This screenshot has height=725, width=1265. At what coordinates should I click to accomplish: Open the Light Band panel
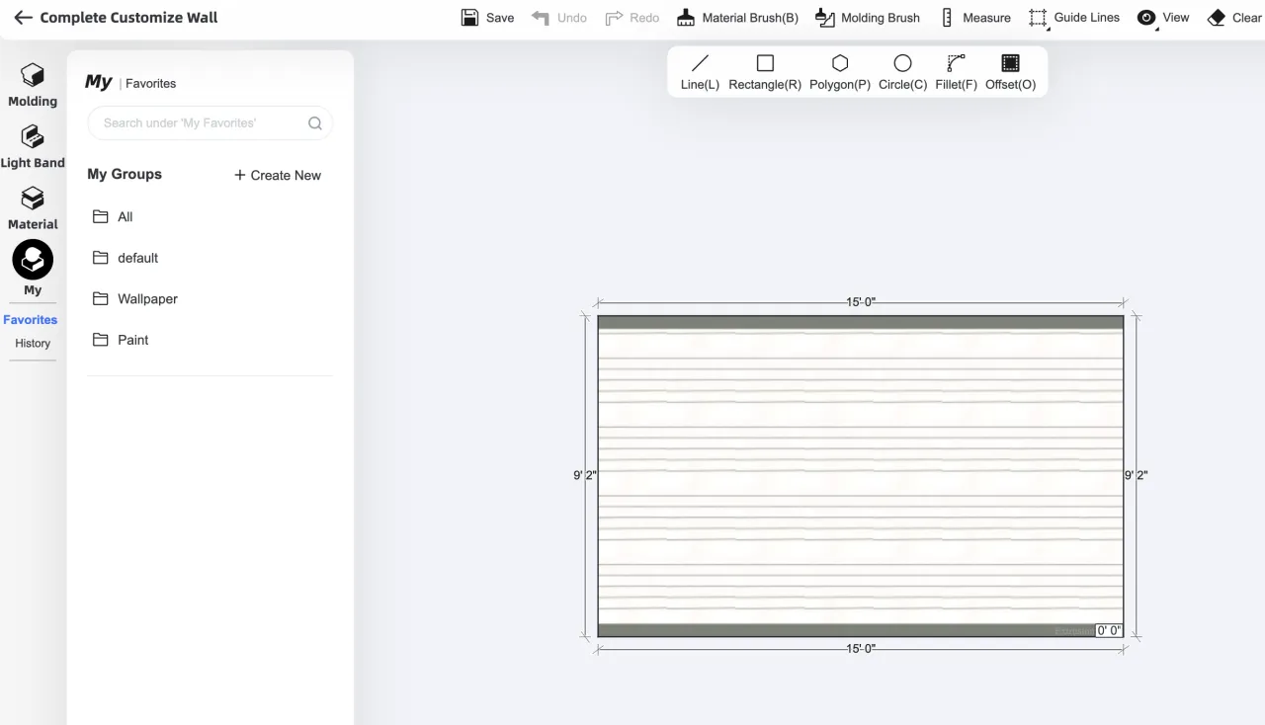[x=33, y=146]
